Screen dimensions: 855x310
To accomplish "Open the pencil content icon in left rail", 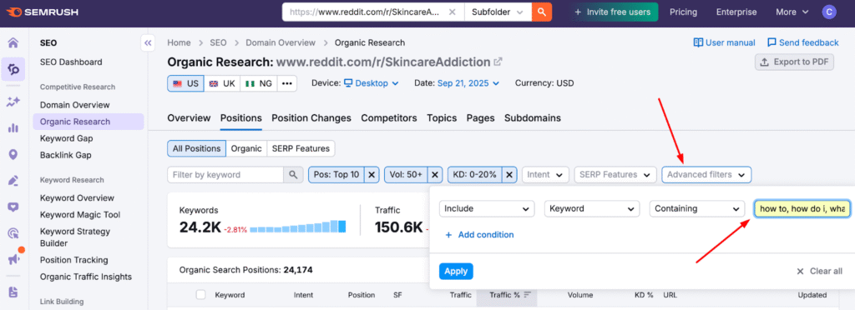I will pos(13,181).
